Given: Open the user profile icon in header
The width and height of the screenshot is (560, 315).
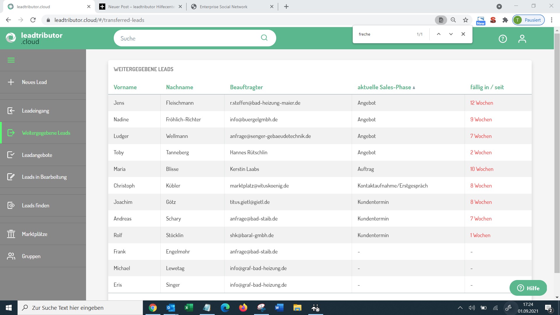Looking at the screenshot, I should [522, 38].
